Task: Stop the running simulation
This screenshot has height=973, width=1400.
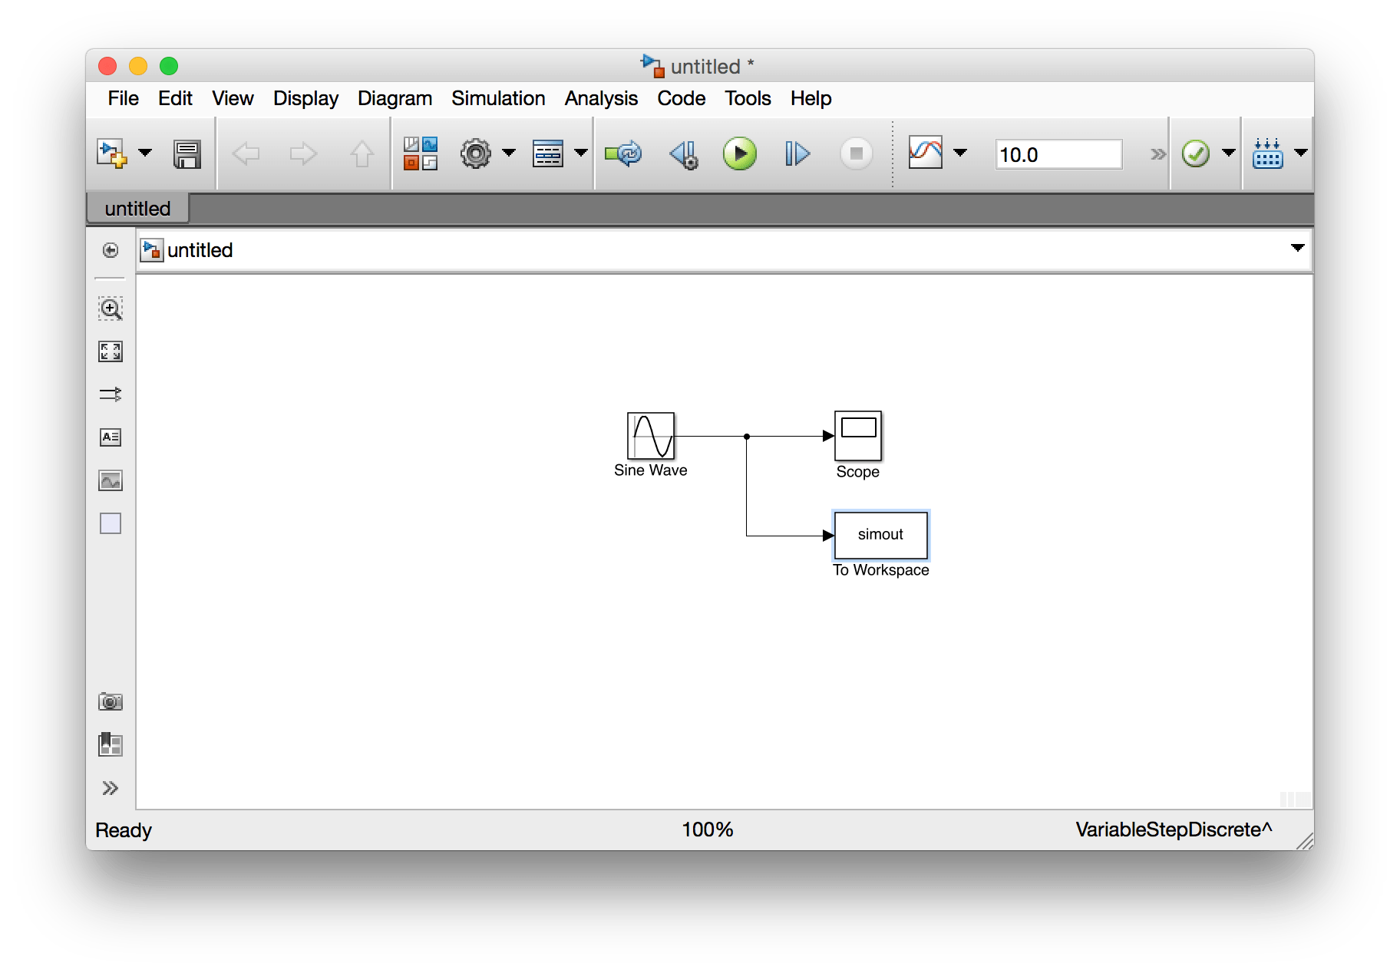Action: (855, 153)
